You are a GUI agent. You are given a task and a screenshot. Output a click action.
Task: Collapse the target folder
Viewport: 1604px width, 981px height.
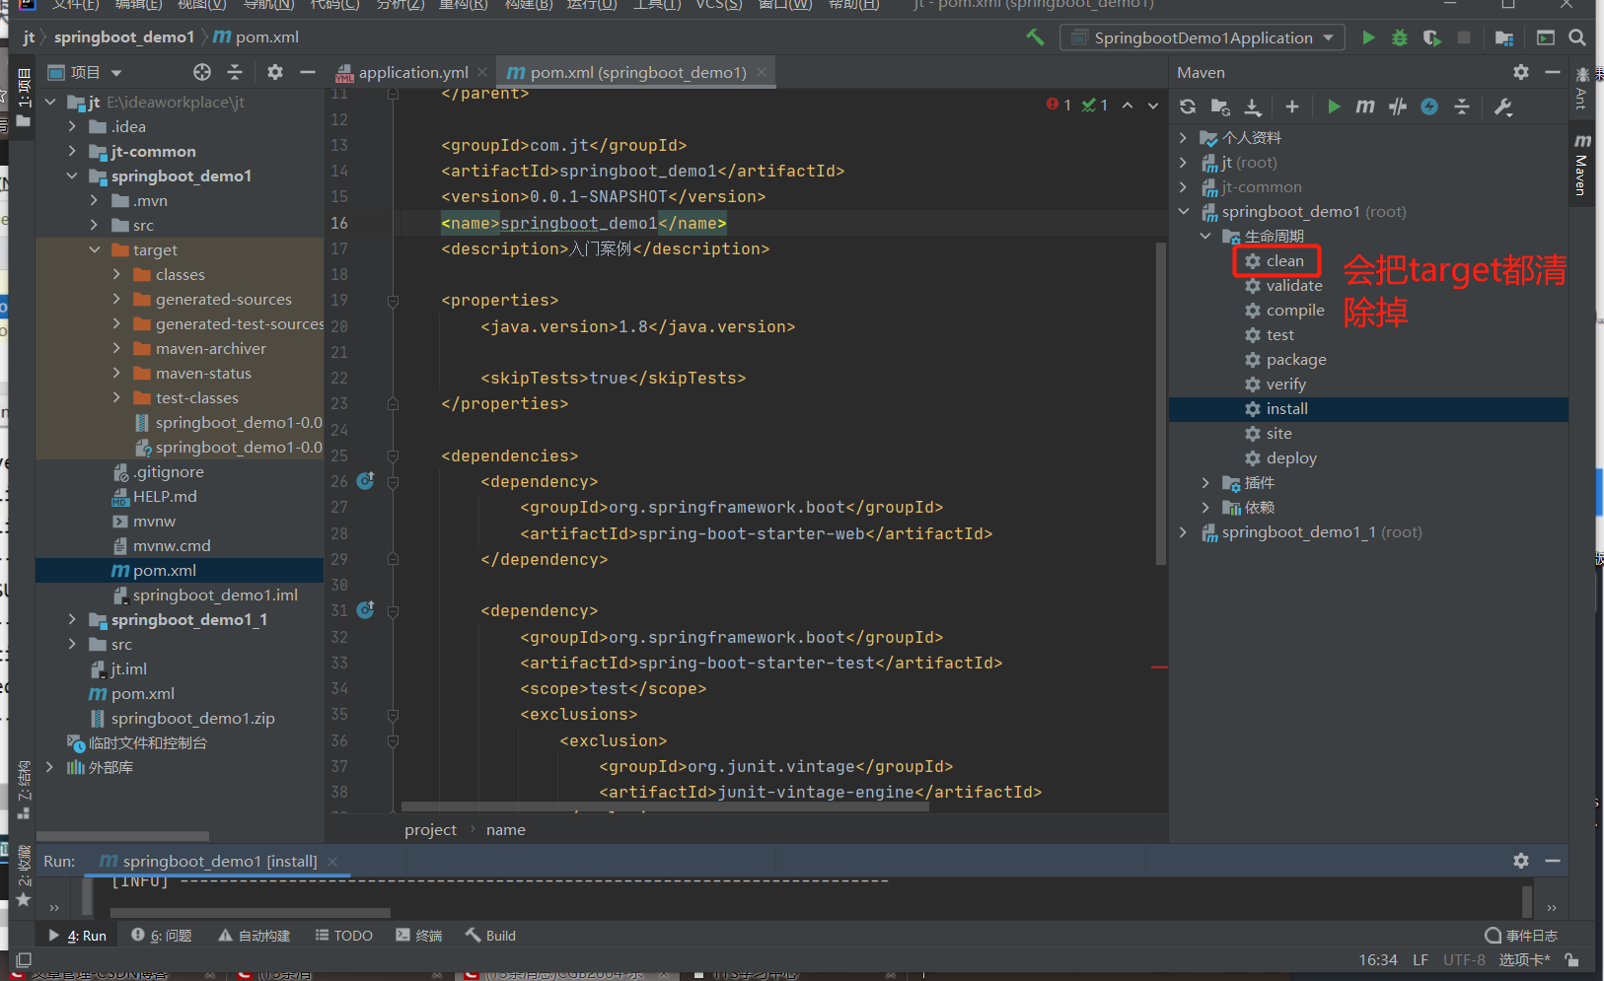95,249
